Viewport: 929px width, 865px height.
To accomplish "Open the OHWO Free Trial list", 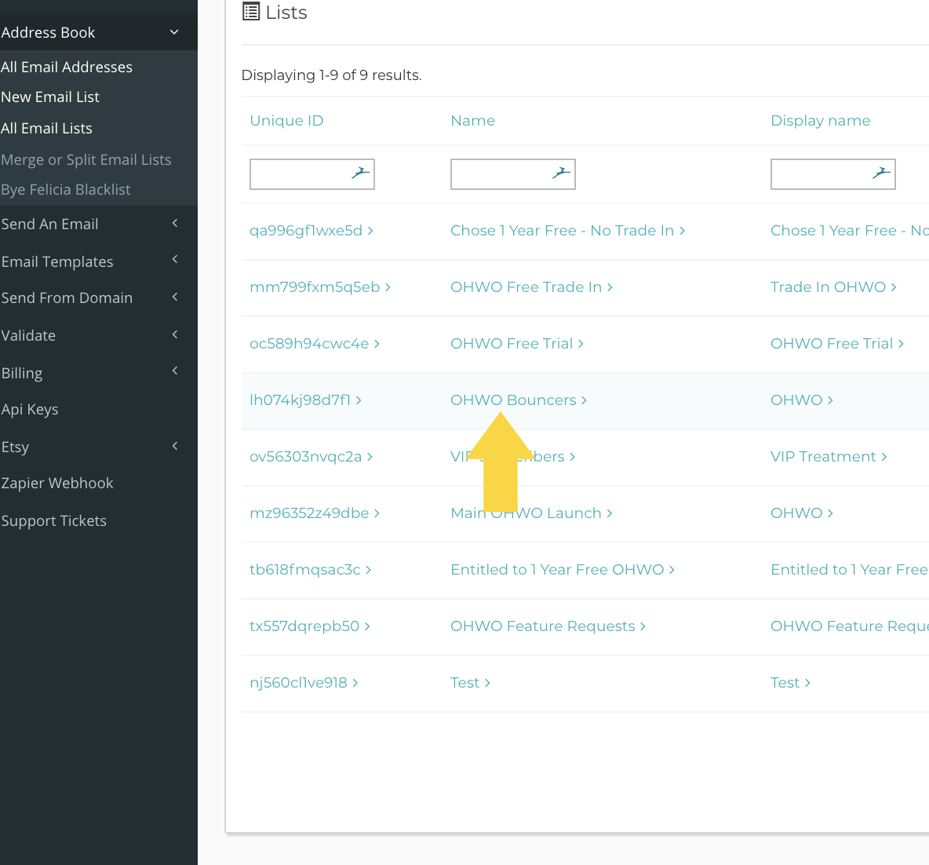I will (511, 343).
